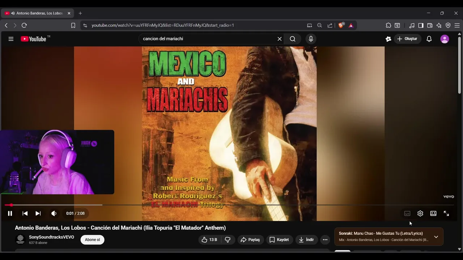Start voice search with microphone
Screen dimensions: 463x260
(x=311, y=39)
